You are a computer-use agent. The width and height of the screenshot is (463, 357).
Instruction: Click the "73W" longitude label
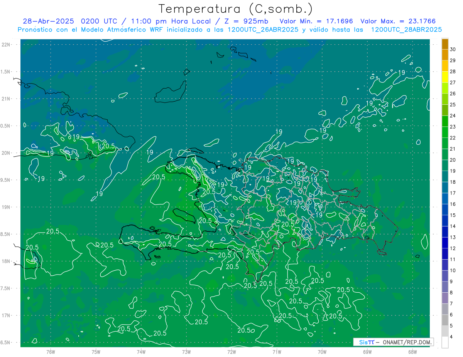[186, 352]
